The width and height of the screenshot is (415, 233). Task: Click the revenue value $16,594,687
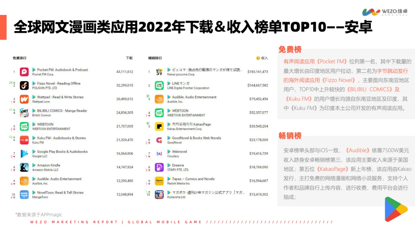[x=259, y=181]
